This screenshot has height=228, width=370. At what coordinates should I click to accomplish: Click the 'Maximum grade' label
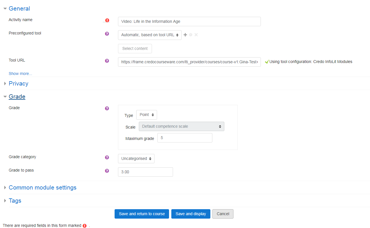pos(140,139)
